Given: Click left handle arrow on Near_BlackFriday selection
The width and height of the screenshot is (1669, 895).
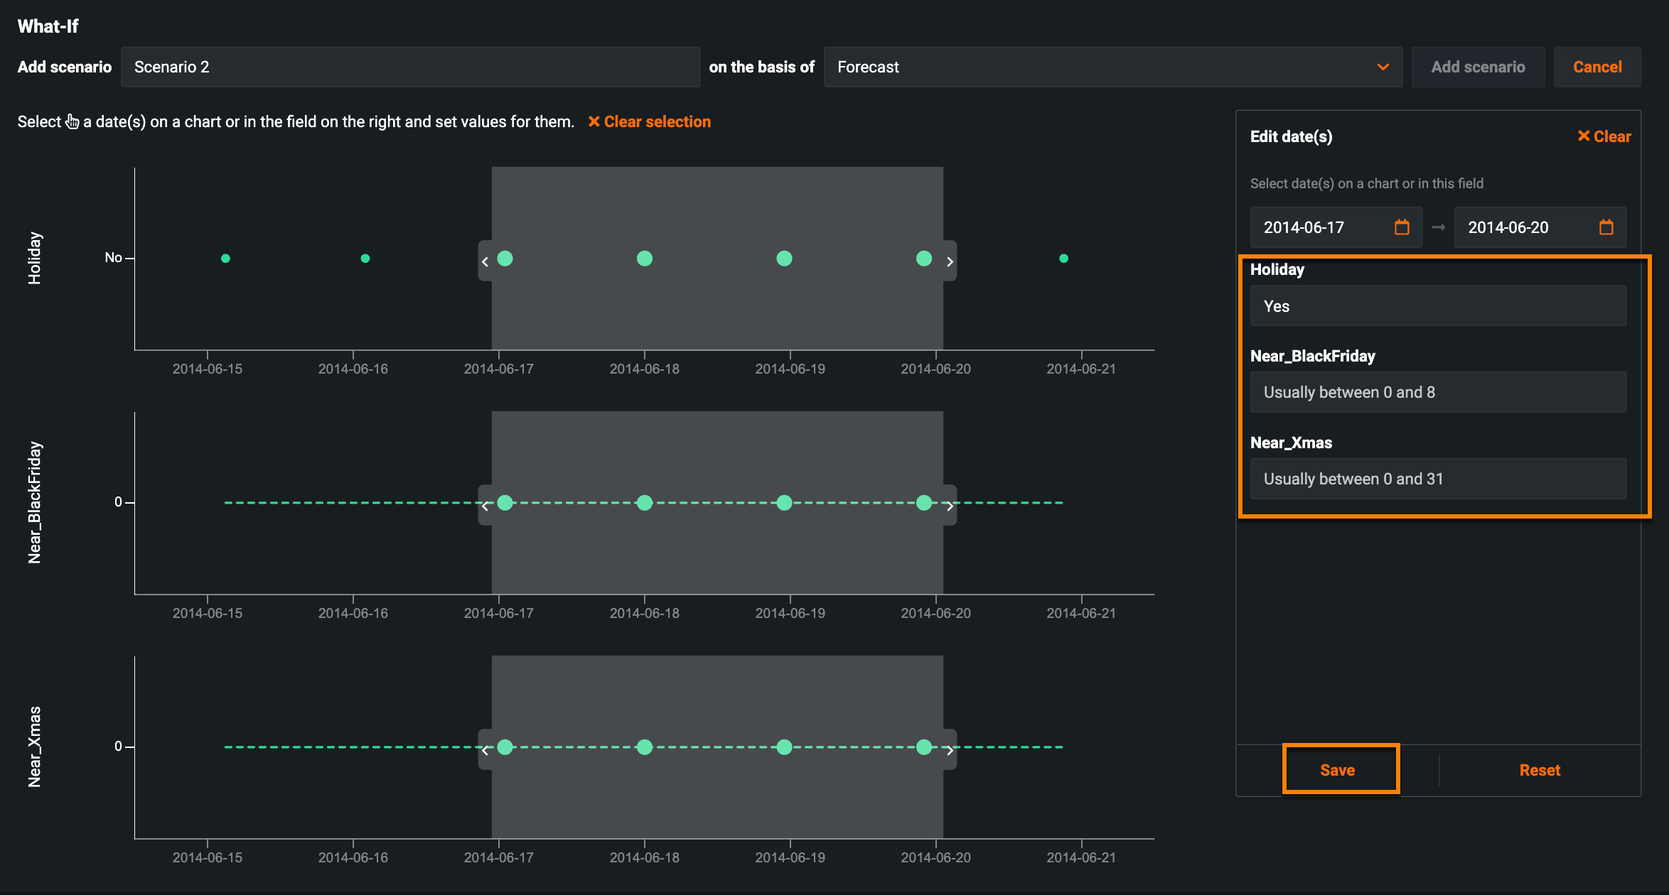Looking at the screenshot, I should coord(485,506).
